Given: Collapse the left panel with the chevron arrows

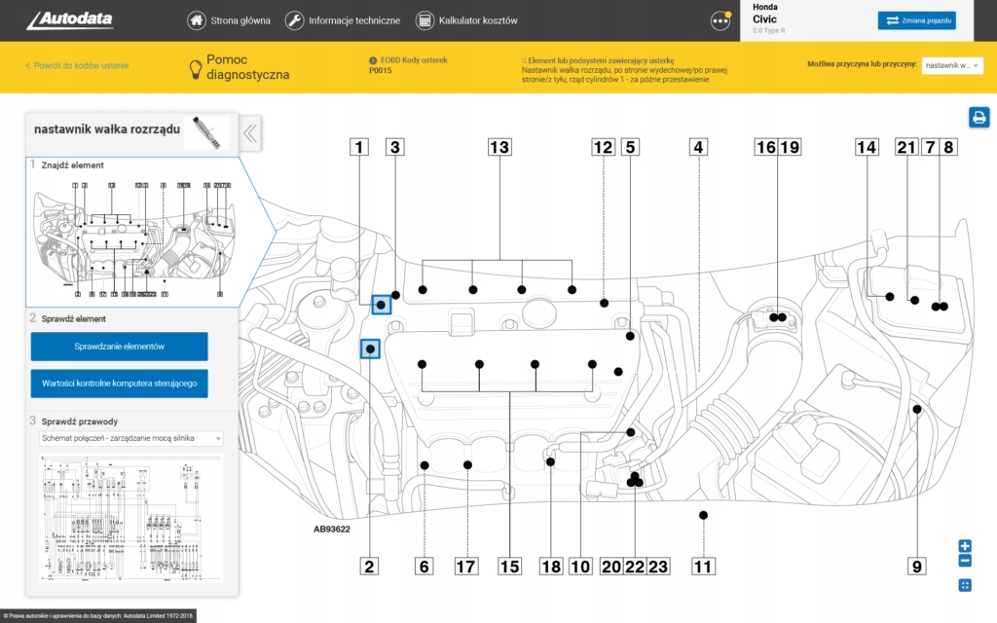Looking at the screenshot, I should tap(249, 133).
